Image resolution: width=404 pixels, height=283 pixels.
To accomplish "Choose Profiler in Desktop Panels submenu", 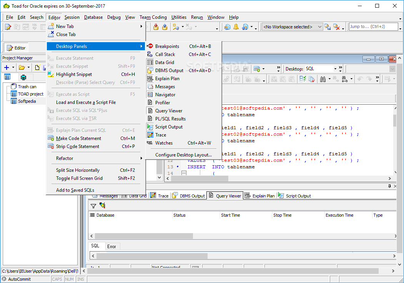I will [183, 102].
